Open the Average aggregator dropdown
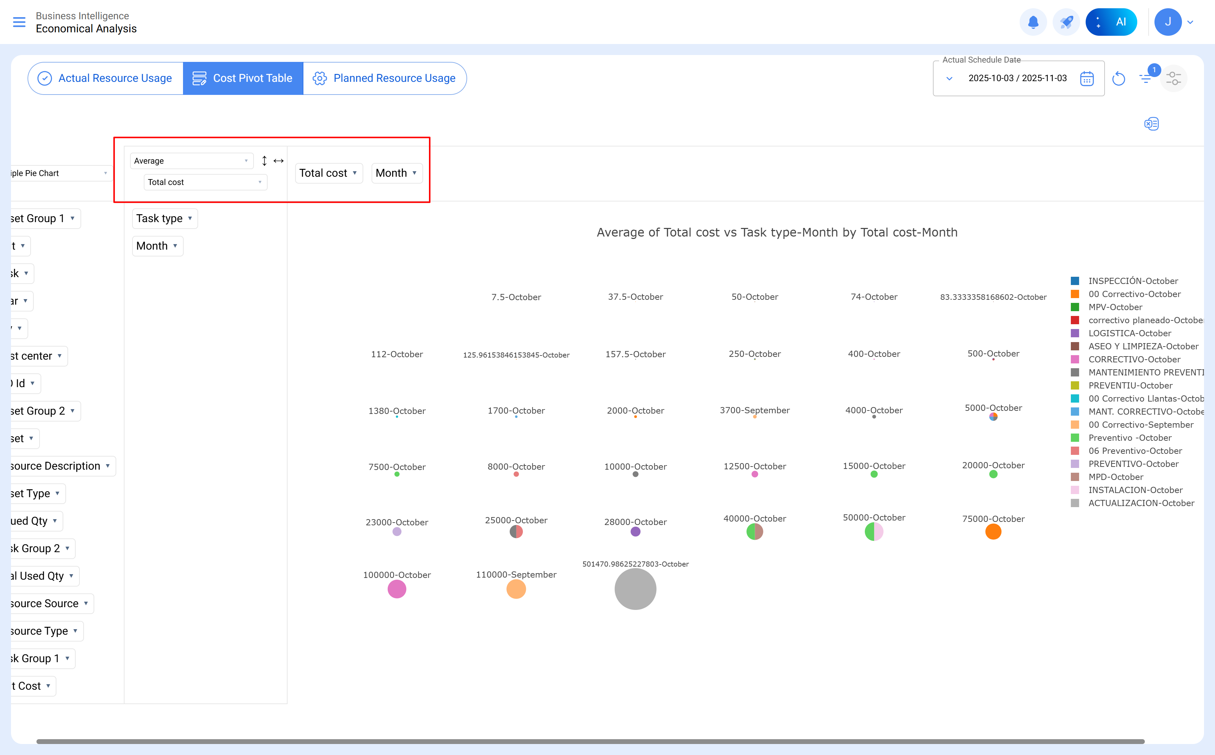Image resolution: width=1215 pixels, height=755 pixels. point(191,161)
